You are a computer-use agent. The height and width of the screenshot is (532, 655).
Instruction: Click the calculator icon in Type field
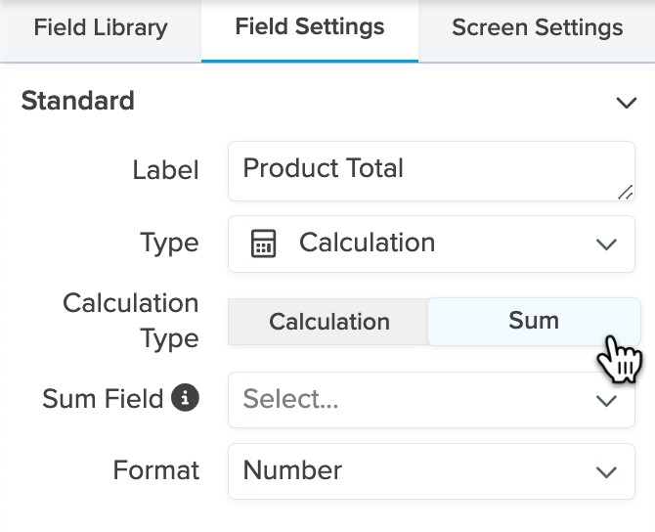coord(263,244)
